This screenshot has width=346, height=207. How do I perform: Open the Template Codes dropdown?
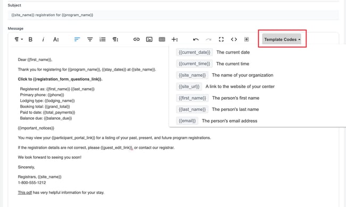(282, 39)
